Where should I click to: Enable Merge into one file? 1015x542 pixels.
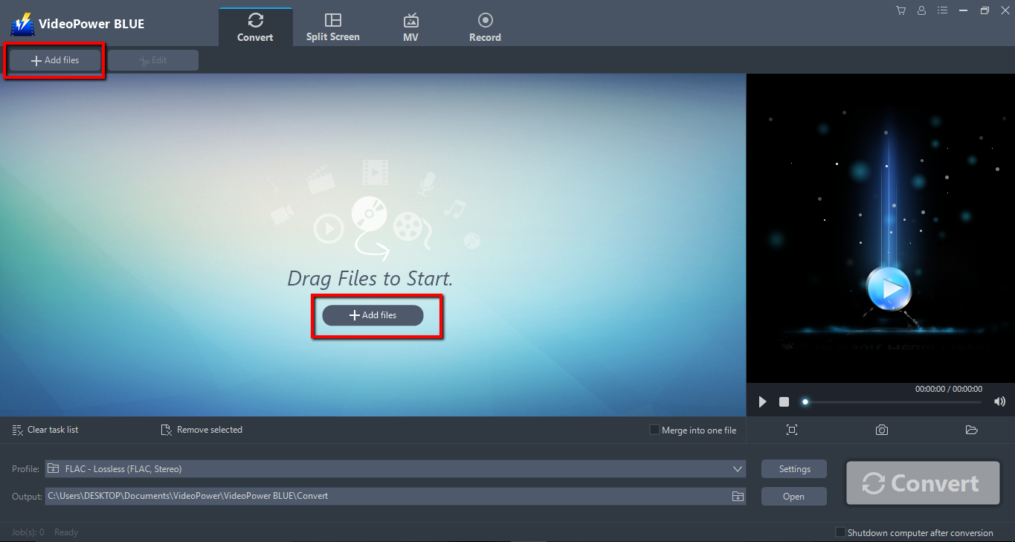[x=654, y=430]
